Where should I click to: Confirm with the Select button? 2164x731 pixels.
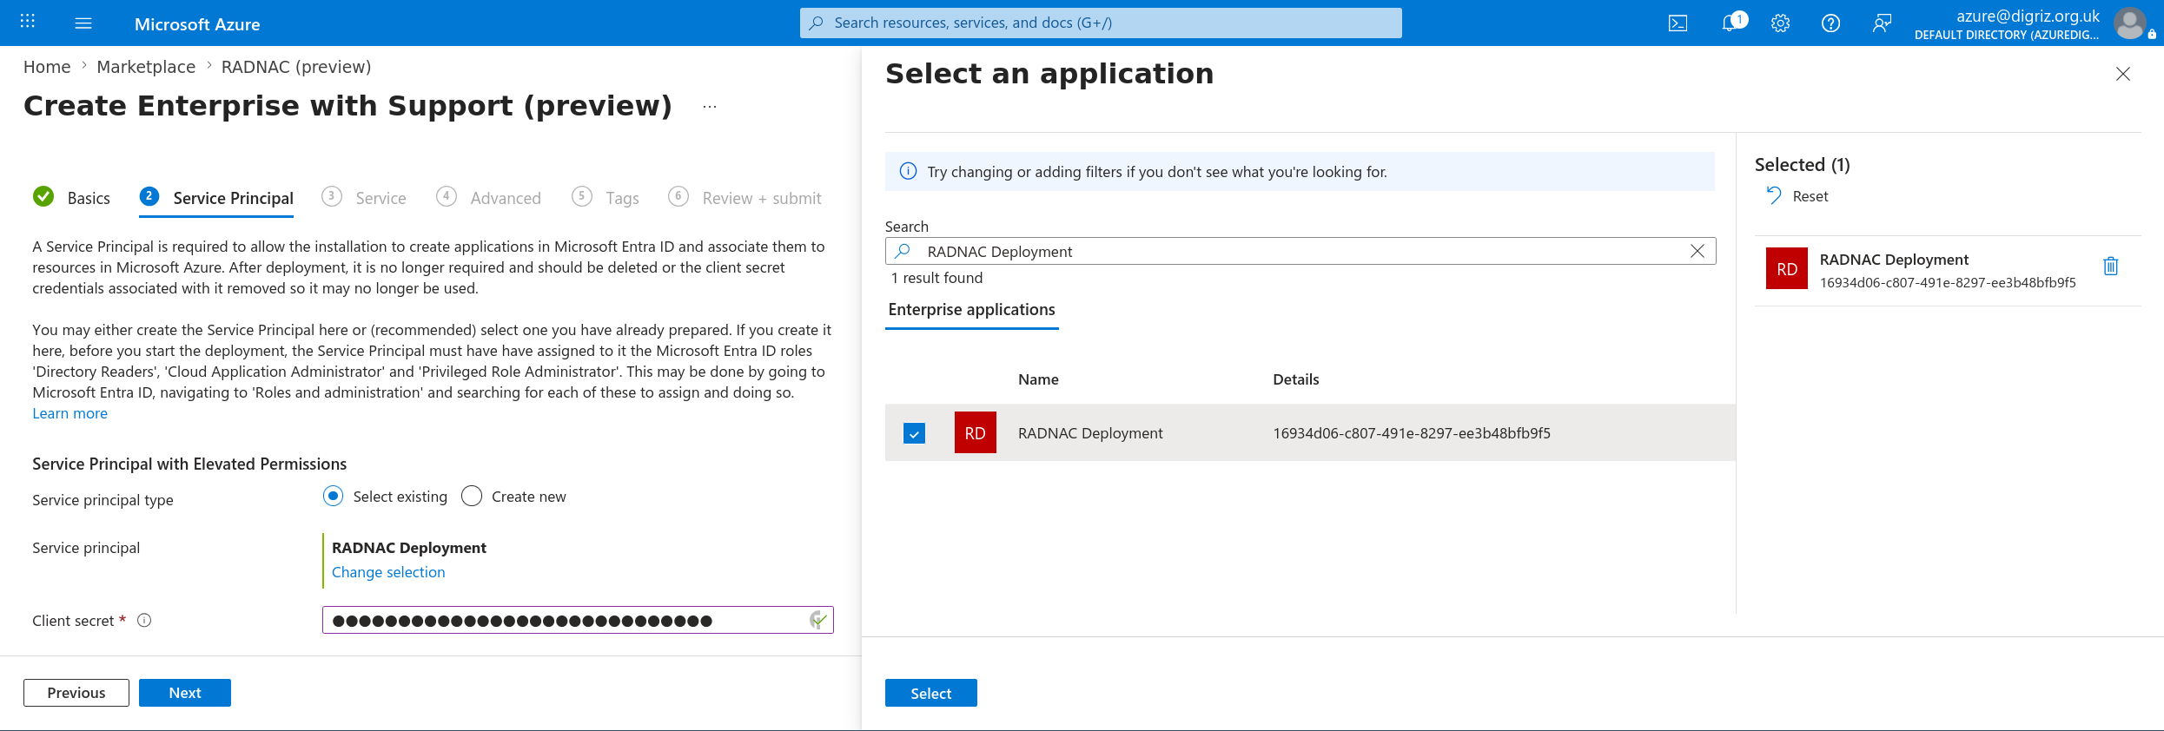coord(930,693)
